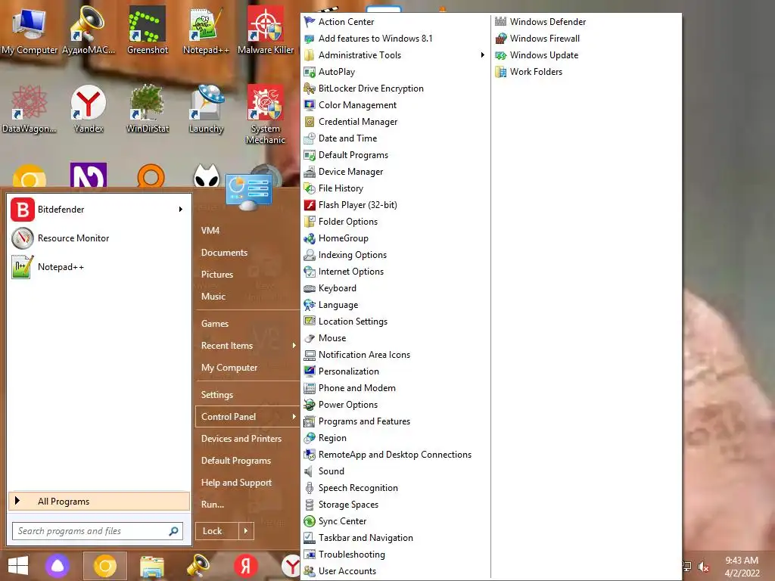
Task: Click the muted volume tray icon
Action: coord(703,567)
